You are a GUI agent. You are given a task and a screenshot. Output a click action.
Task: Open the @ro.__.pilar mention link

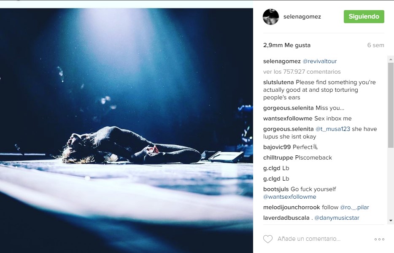pos(354,208)
